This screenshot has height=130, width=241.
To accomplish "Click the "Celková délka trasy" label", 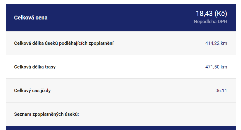I will pyautogui.click(x=35, y=67).
